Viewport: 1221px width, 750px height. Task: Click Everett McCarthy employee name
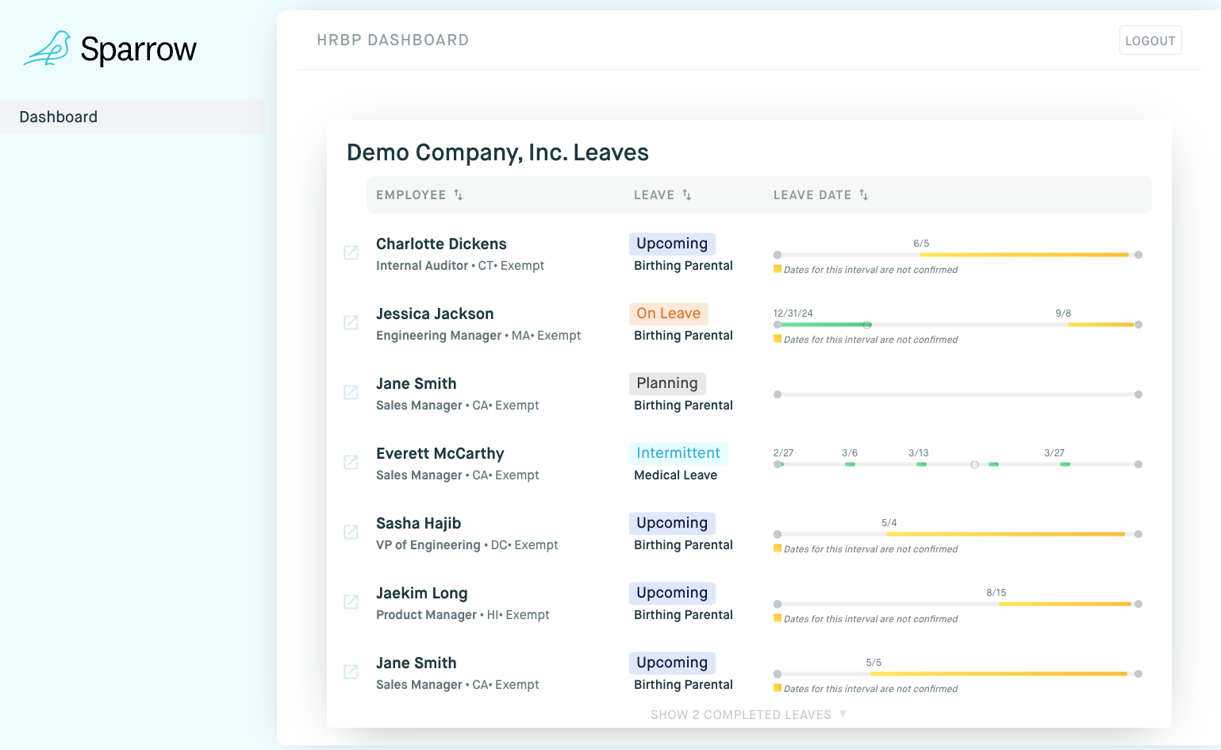(x=440, y=453)
